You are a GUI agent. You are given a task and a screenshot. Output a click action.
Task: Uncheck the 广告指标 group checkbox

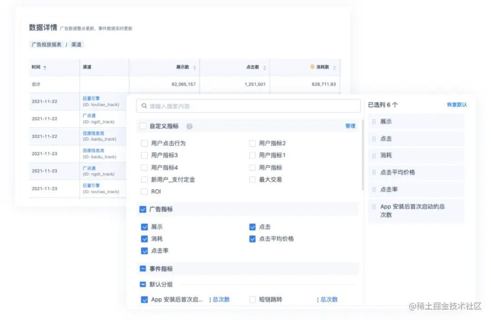143,209
